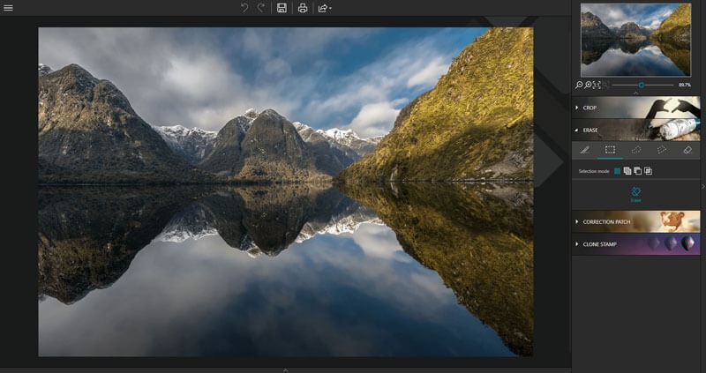Choose the new selection mode
706x373 pixels.
617,171
